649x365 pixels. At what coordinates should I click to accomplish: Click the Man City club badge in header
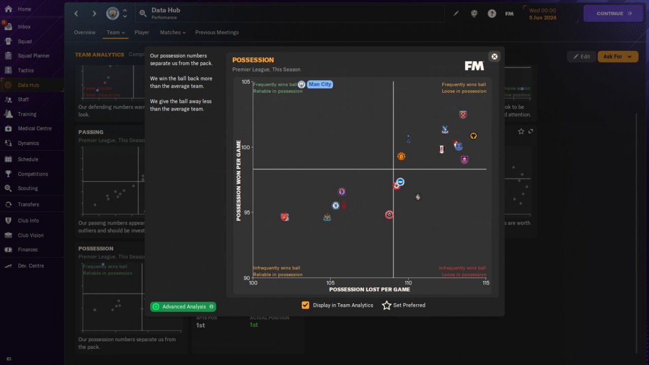click(113, 14)
